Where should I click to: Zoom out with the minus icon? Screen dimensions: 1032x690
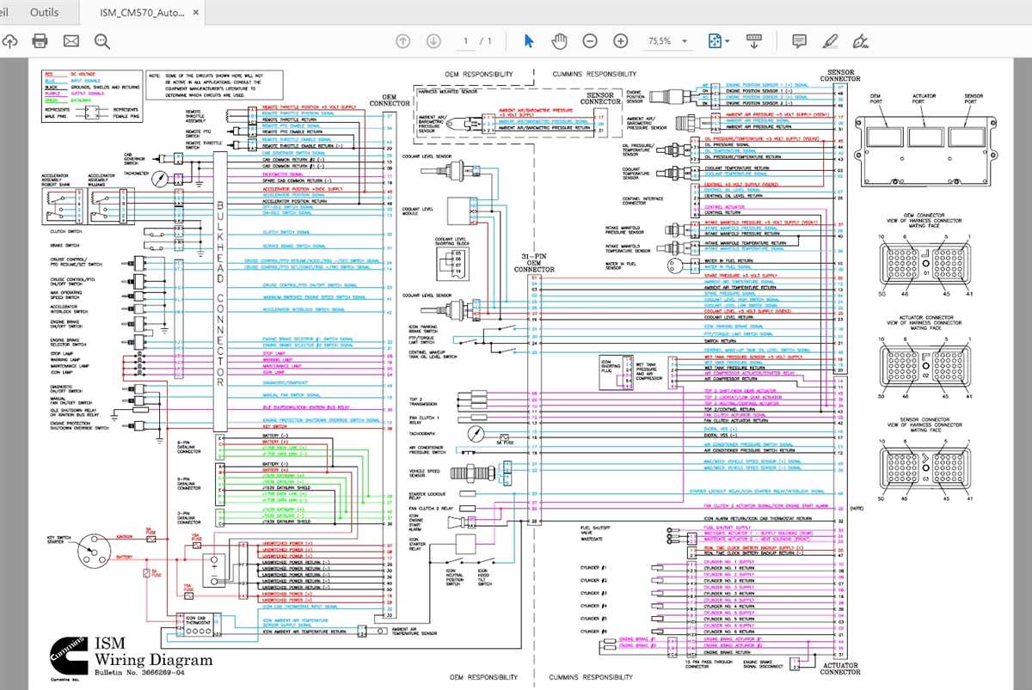(x=590, y=40)
